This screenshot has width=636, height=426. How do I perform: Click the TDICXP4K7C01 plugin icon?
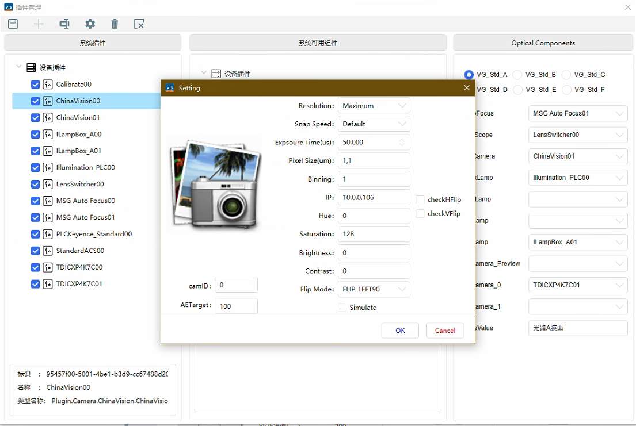click(48, 284)
